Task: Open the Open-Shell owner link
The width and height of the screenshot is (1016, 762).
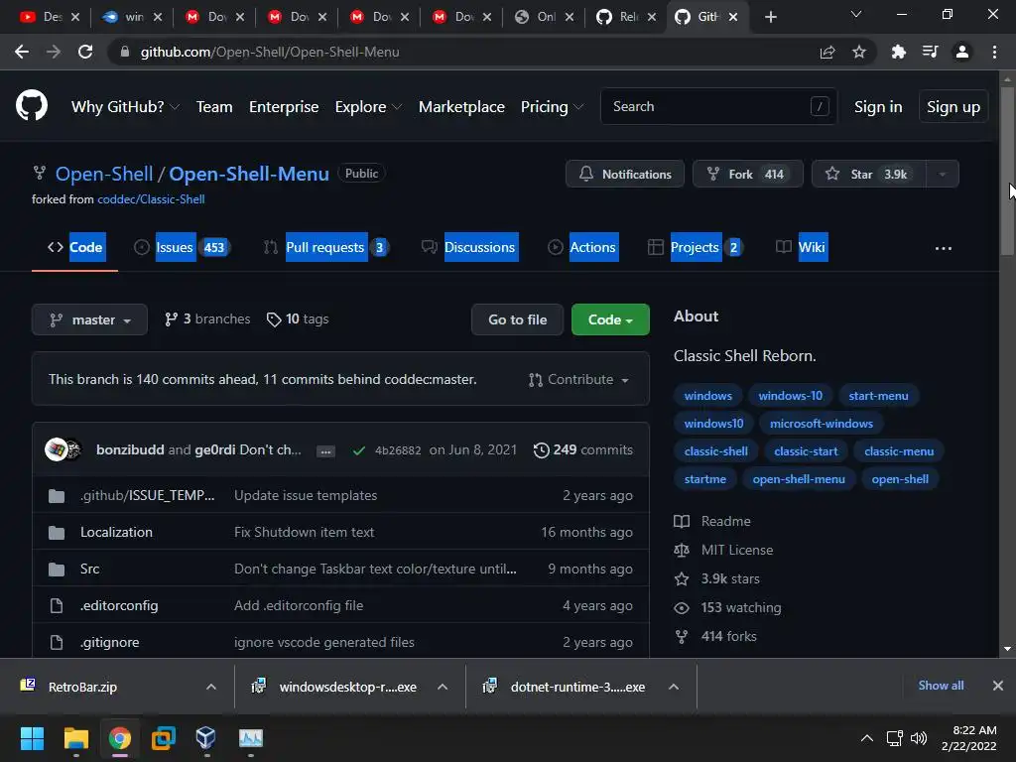Action: pyautogui.click(x=103, y=174)
